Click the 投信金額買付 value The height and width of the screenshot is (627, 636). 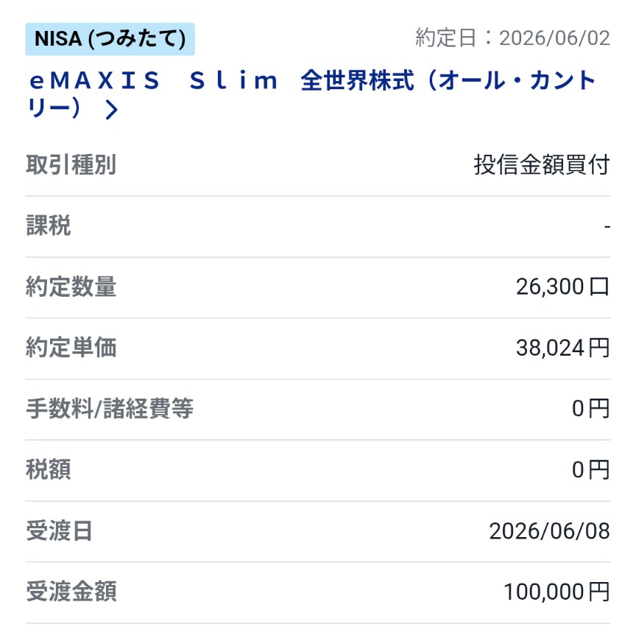[542, 164]
